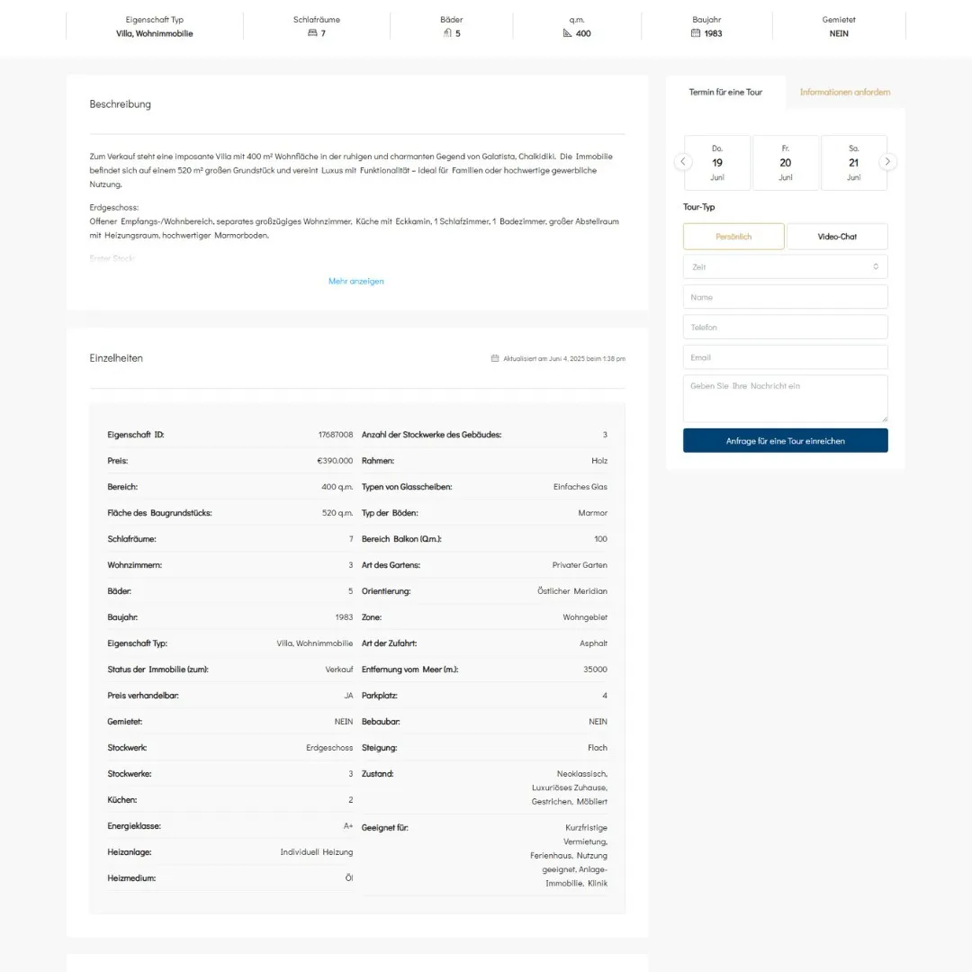Click the calendar icon beside Baujahr 1983

(x=696, y=33)
